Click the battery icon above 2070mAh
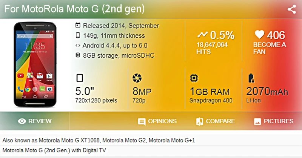This screenshot has height=158, width=302. [251, 78]
